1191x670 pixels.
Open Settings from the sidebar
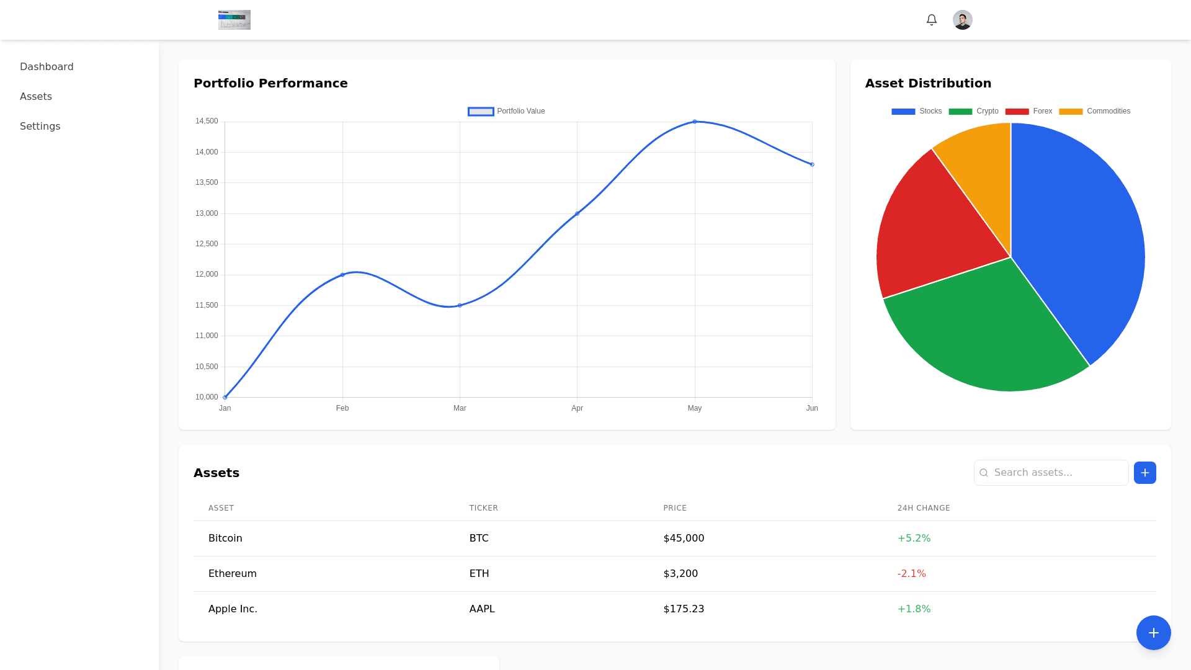click(40, 126)
